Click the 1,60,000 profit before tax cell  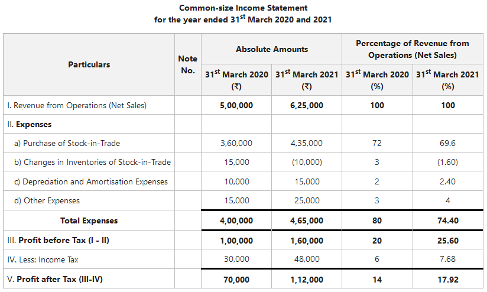tap(307, 241)
